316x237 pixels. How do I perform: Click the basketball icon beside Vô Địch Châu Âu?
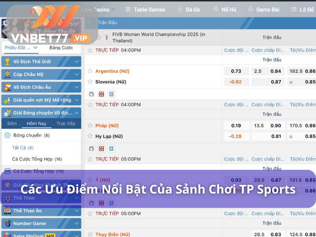[x=8, y=87]
